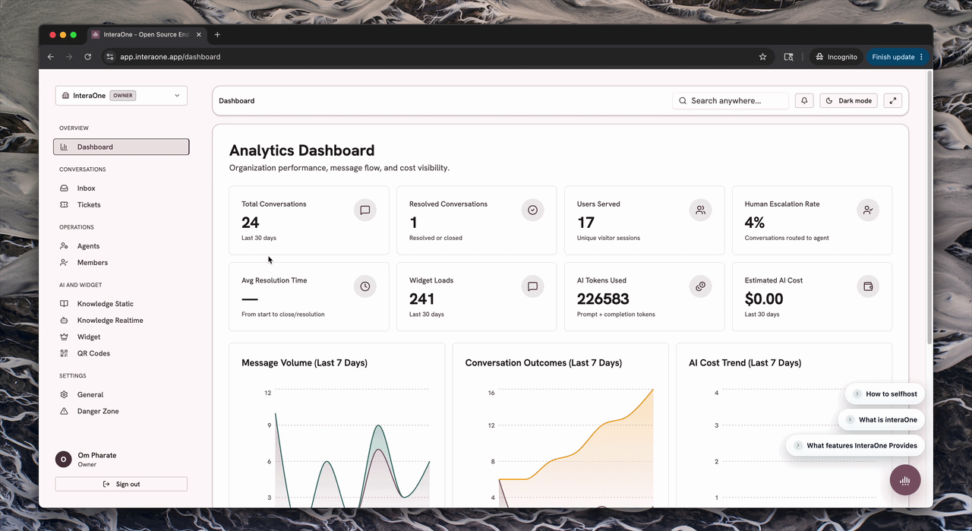Click the Finish update button
This screenshot has width=972, height=531.
pyautogui.click(x=897, y=57)
